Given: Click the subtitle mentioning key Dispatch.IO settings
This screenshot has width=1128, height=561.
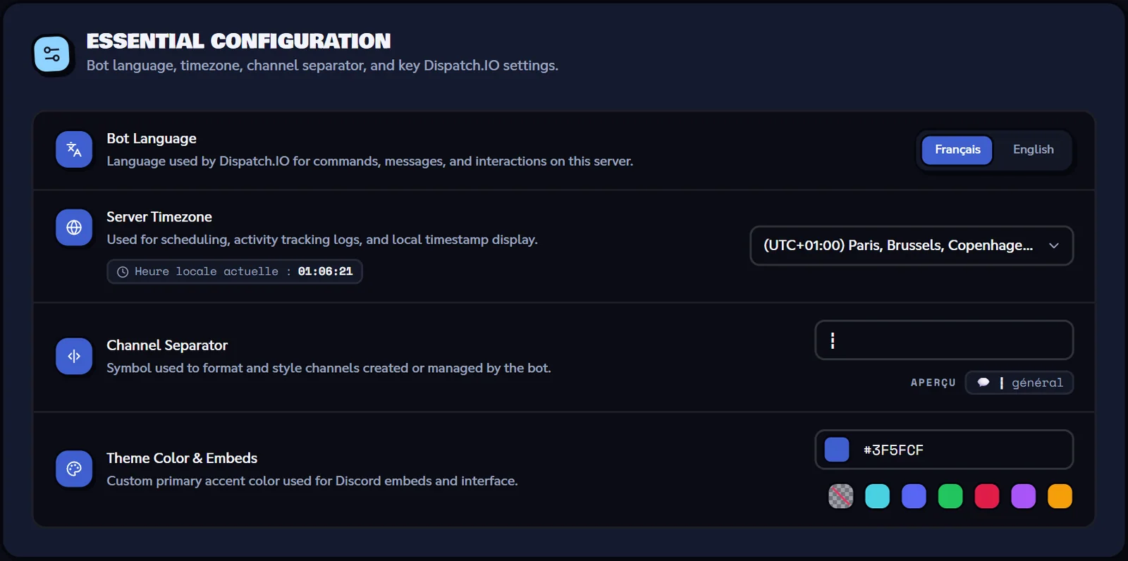Looking at the screenshot, I should tap(322, 66).
